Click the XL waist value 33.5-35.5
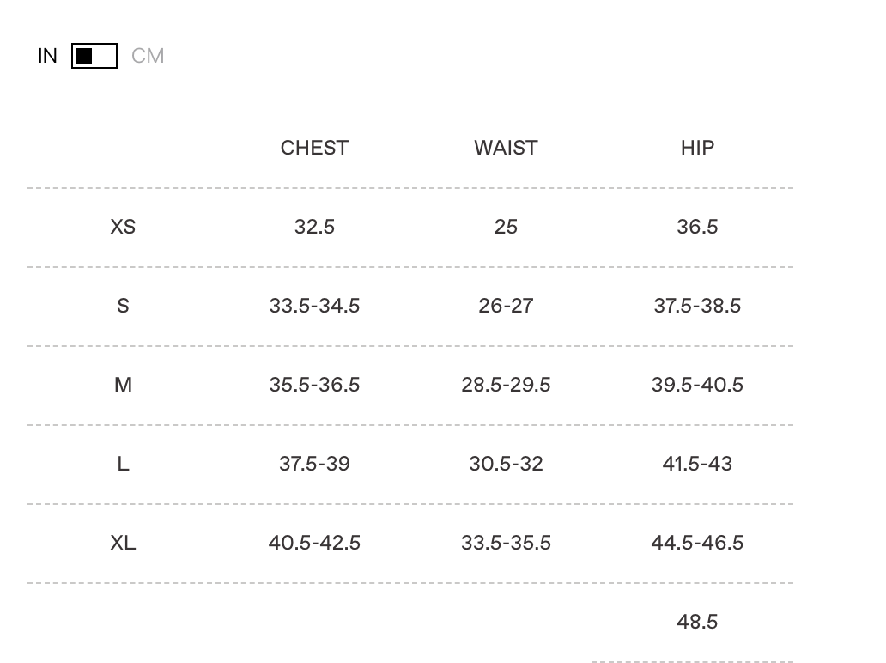This screenshot has height=663, width=886. coord(506,543)
